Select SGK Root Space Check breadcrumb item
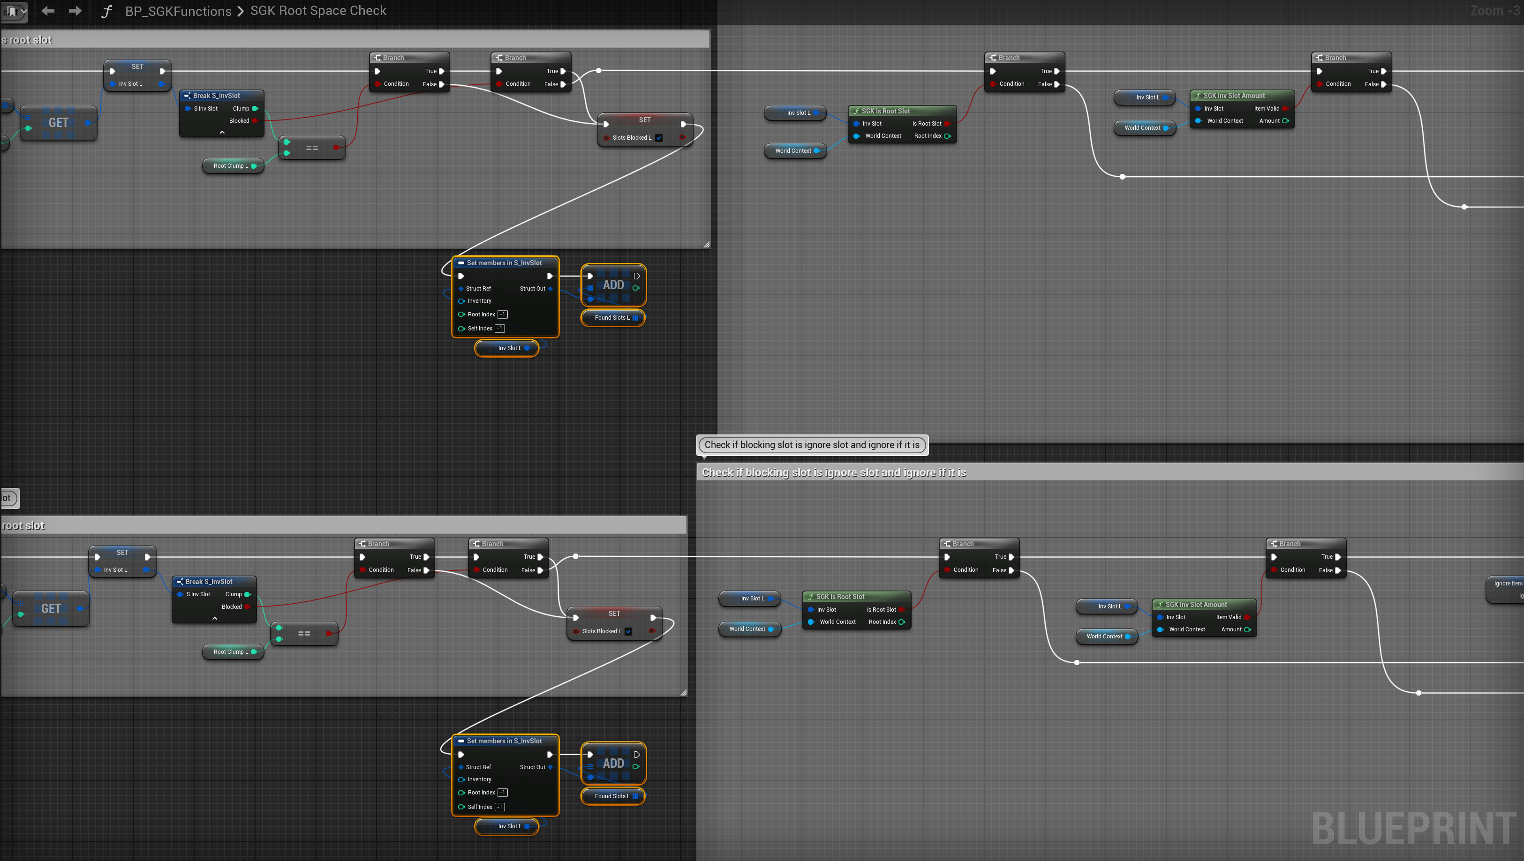 318,11
